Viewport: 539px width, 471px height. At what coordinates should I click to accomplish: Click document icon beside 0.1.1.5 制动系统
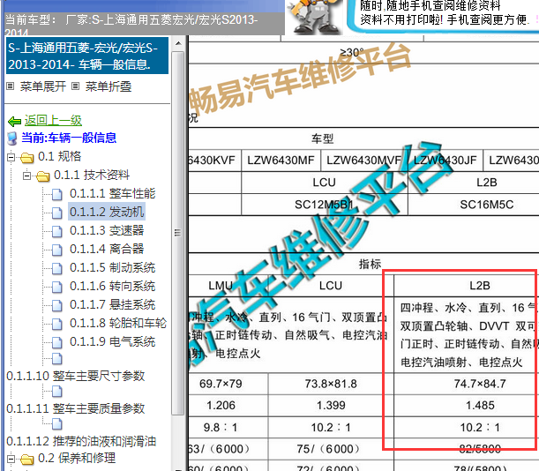(x=57, y=269)
